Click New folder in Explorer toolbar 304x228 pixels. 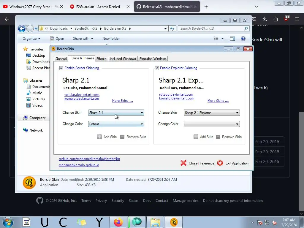coord(111,39)
